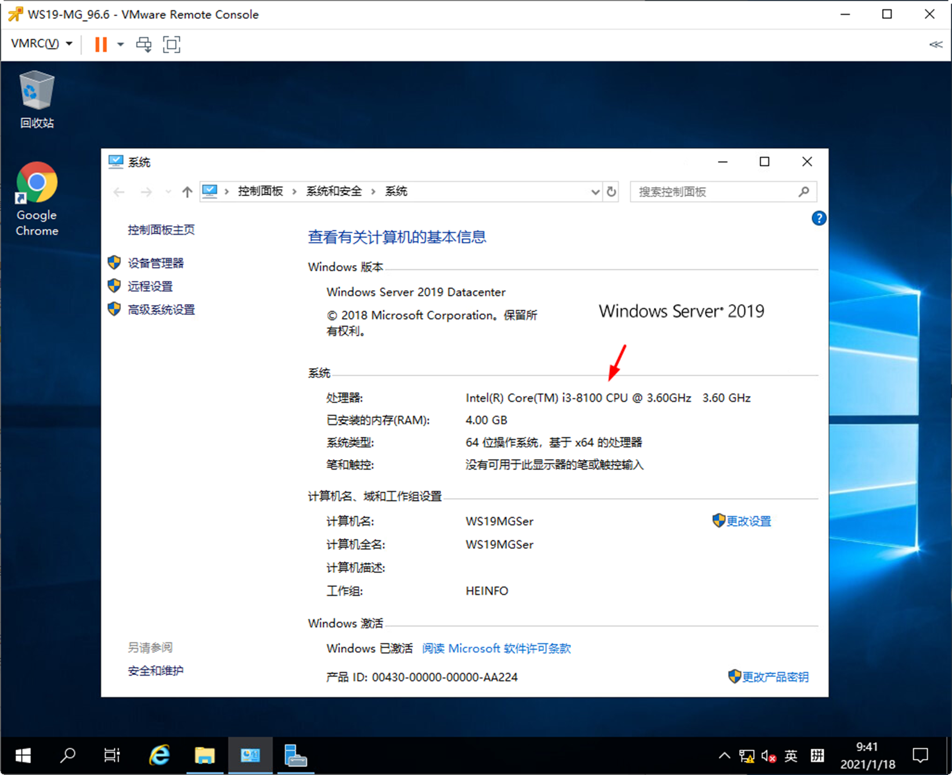This screenshot has height=775, width=952.
Task: Expand chevron after 控制面板 breadcrumb
Action: (294, 191)
